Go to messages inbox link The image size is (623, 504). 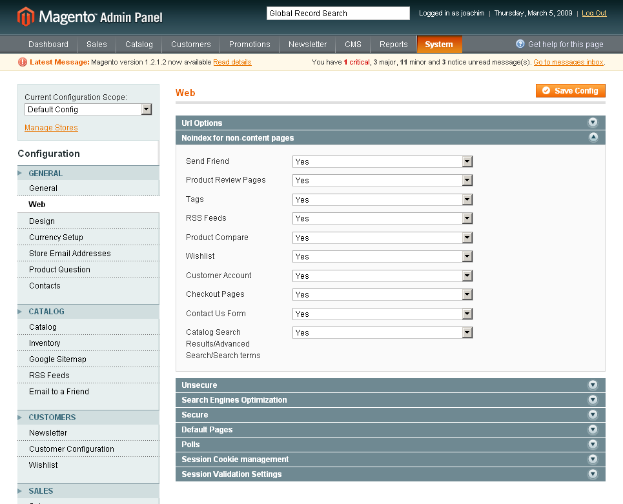569,62
